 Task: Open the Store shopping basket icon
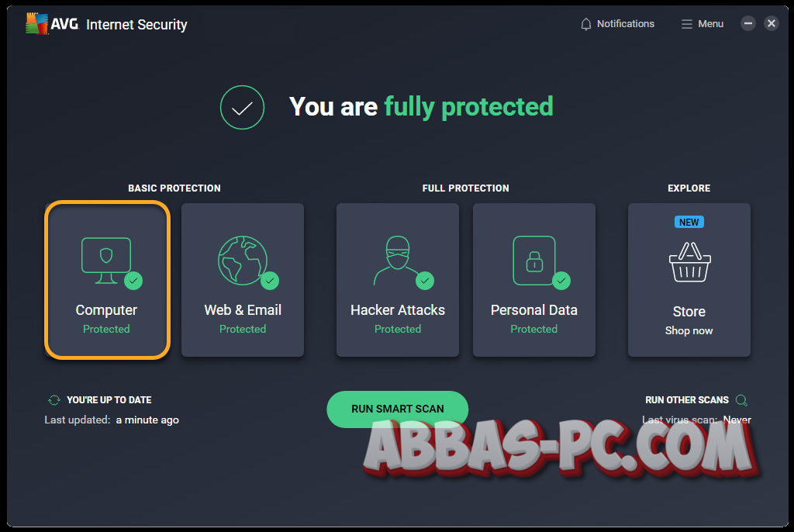coord(689,264)
